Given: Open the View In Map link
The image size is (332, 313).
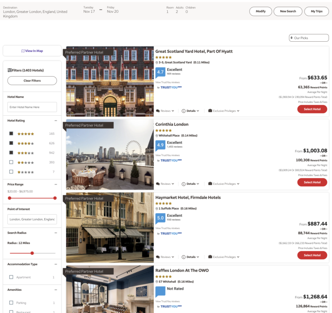Looking at the screenshot, I should pyautogui.click(x=32, y=51).
